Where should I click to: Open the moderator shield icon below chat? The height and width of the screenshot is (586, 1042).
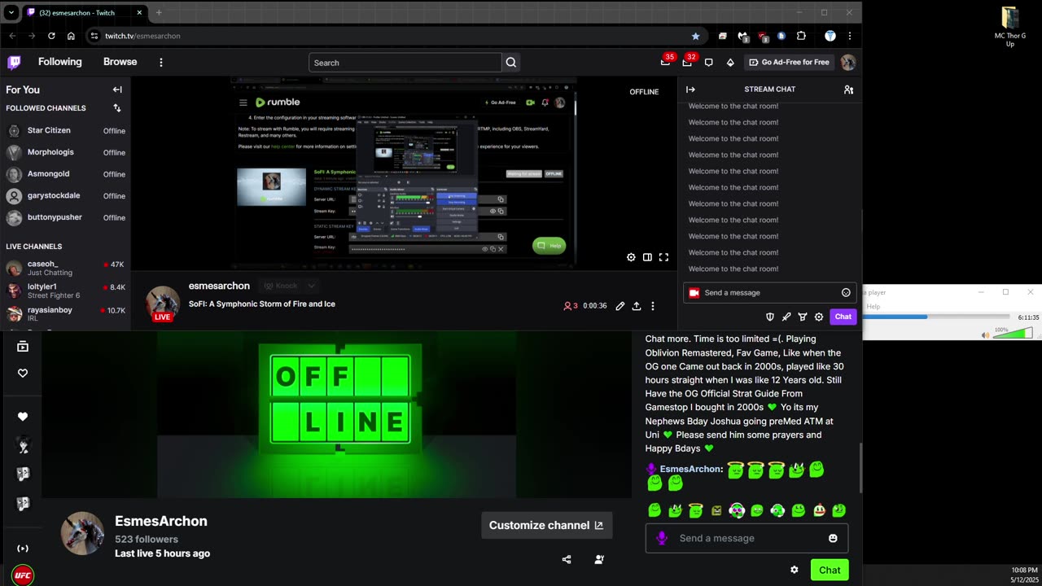click(770, 317)
